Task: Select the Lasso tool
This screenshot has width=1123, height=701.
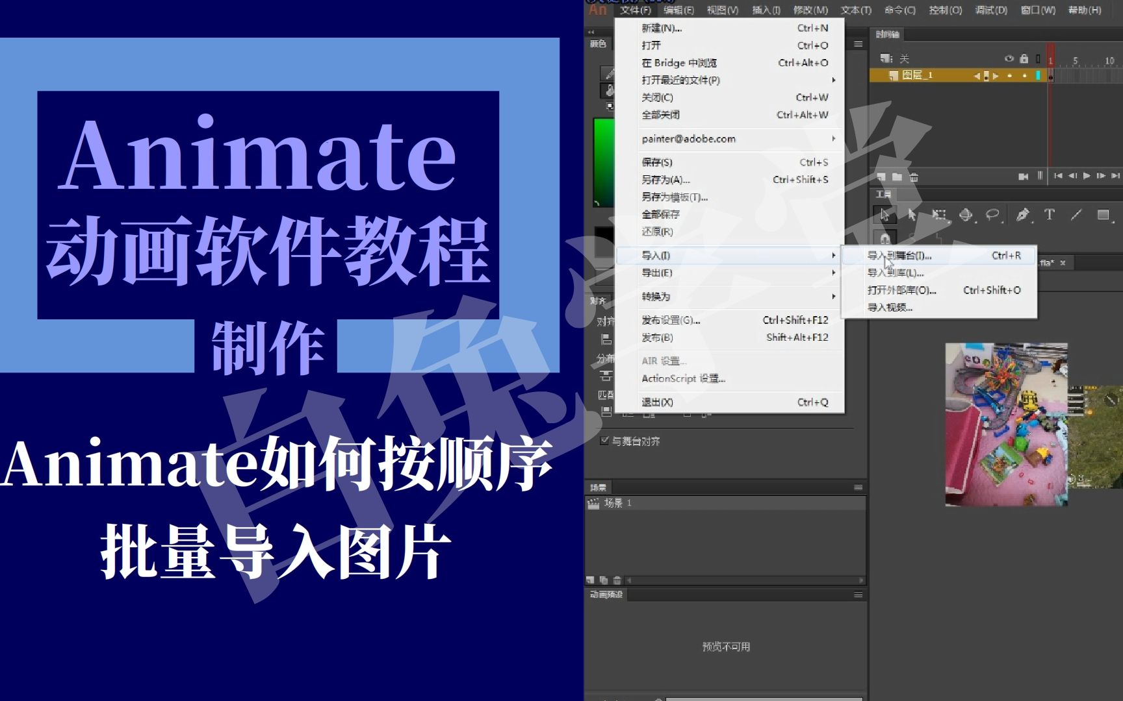Action: pos(992,215)
